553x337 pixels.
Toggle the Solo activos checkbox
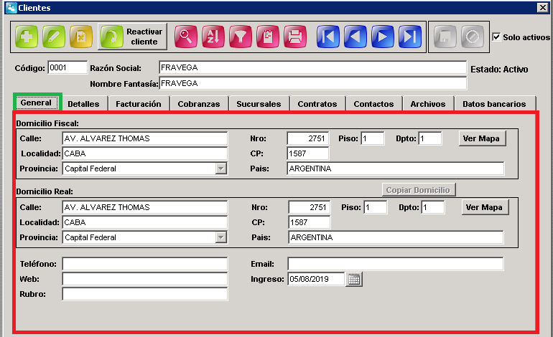tap(496, 37)
